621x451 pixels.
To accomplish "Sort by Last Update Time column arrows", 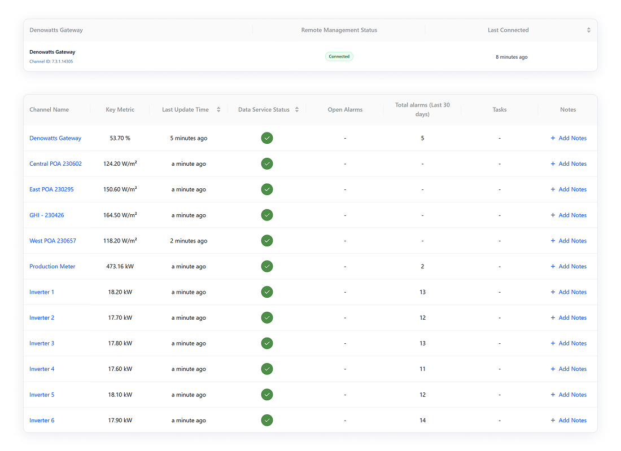I will (x=218, y=110).
